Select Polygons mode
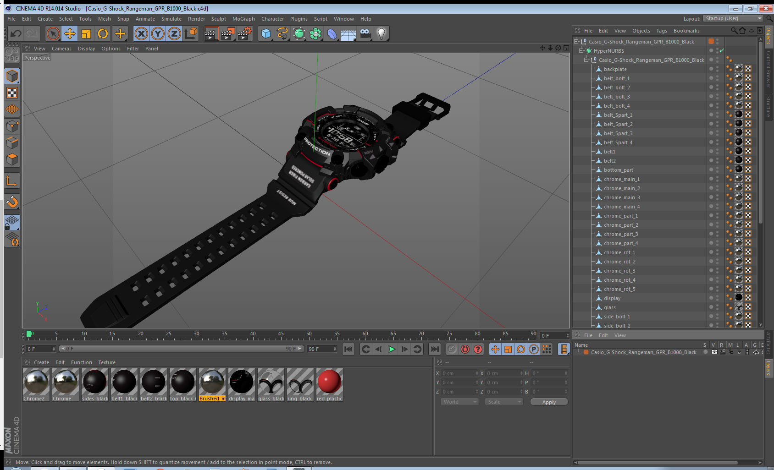The image size is (774, 470). pyautogui.click(x=12, y=159)
